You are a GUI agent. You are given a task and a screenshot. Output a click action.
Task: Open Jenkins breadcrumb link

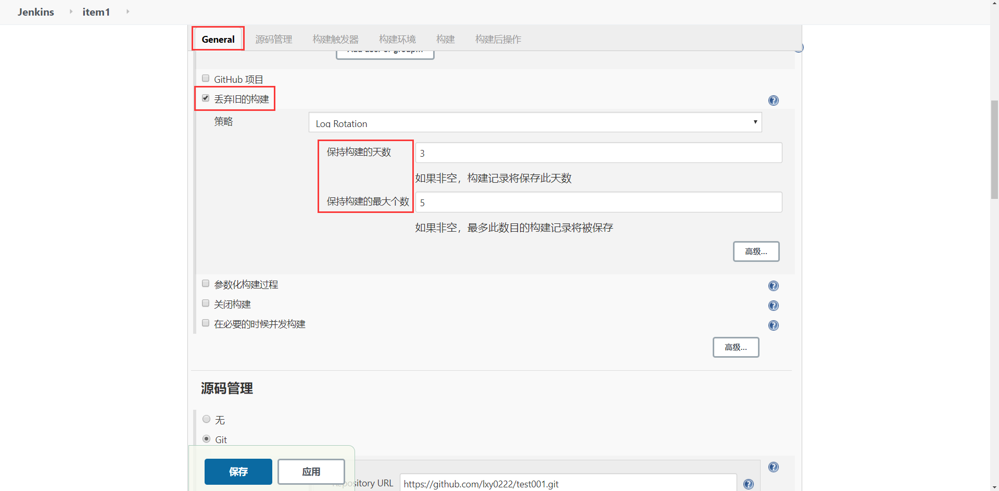click(x=36, y=12)
